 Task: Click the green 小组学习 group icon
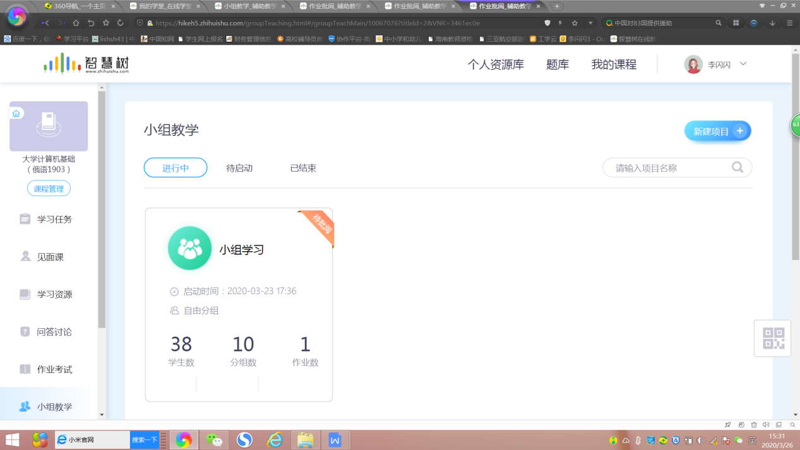coord(189,249)
